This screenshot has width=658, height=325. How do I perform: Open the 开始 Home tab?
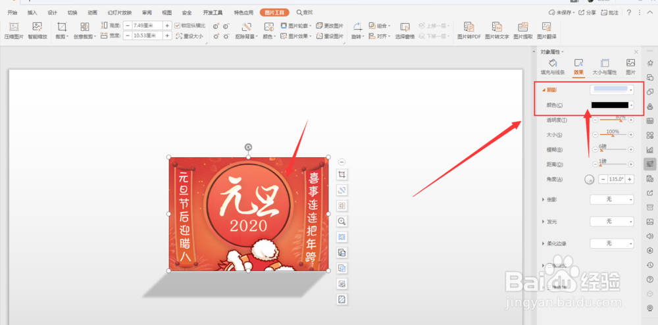(x=12, y=12)
